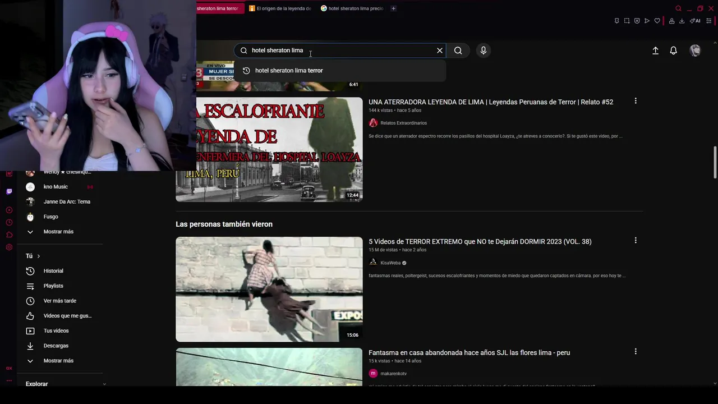The image size is (718, 404).
Task: Start voice search with microphone icon
Action: [x=484, y=50]
